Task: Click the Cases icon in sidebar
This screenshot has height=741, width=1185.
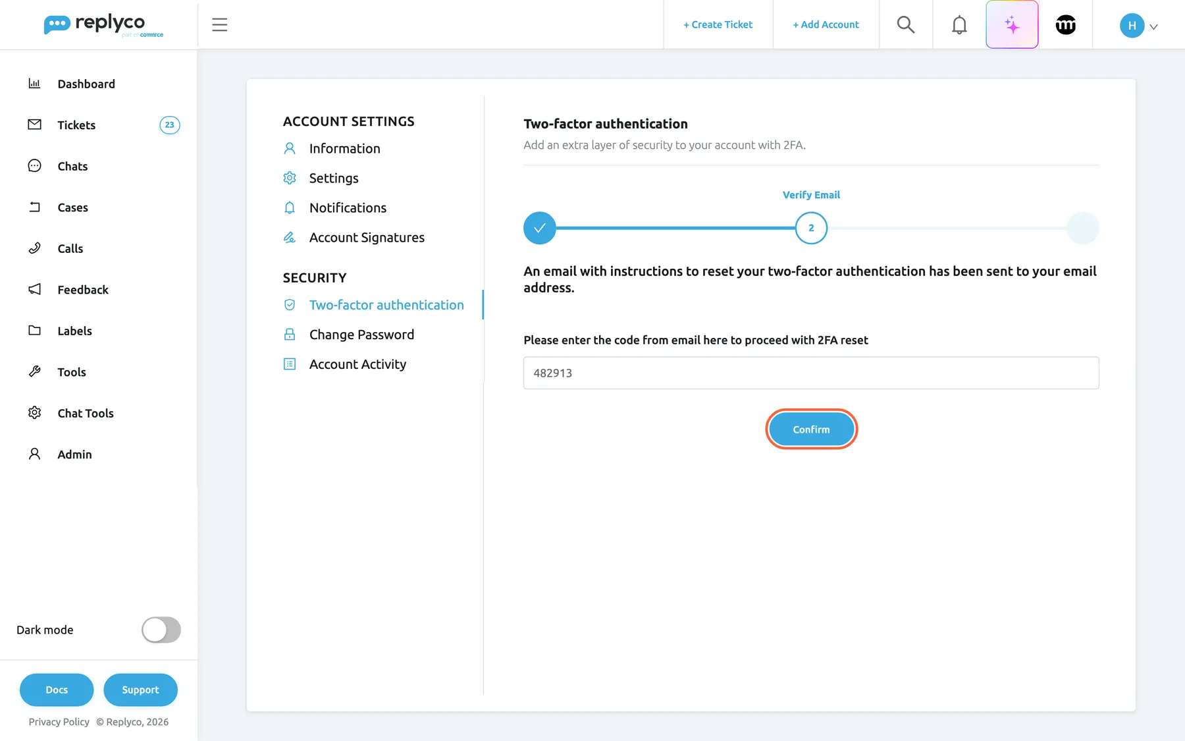Action: point(34,207)
